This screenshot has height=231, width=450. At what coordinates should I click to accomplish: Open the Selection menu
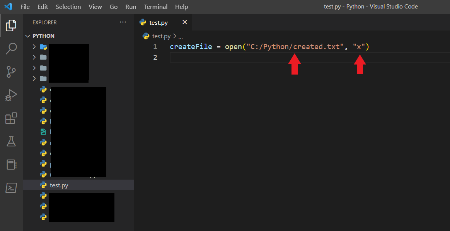click(x=68, y=7)
